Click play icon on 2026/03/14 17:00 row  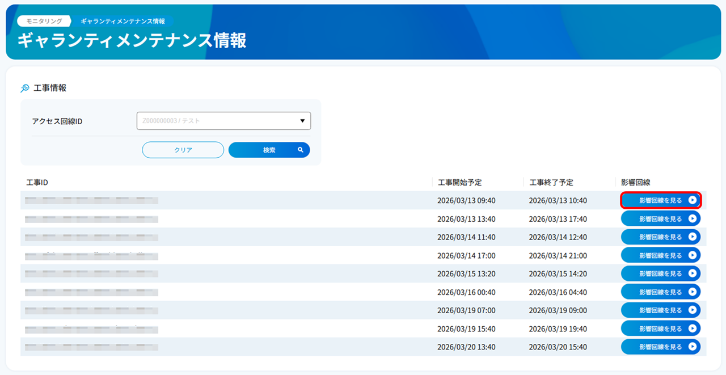point(692,255)
